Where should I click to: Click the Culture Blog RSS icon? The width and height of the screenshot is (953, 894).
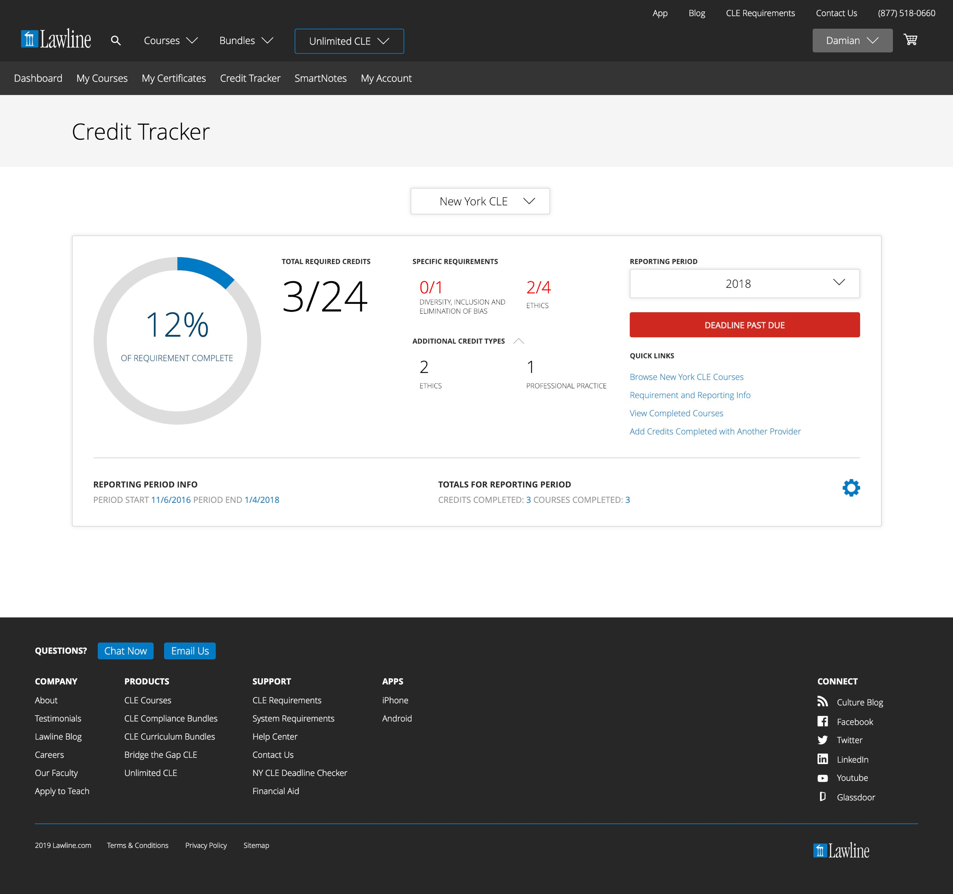[823, 701]
